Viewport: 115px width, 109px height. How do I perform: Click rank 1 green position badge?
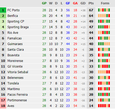coord(3,10)
